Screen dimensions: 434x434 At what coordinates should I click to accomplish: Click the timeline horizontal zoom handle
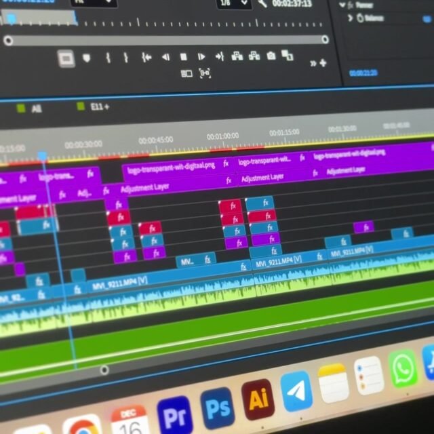pyautogui.click(x=104, y=370)
